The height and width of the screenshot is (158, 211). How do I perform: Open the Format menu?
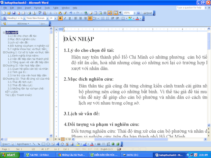tap(38, 8)
